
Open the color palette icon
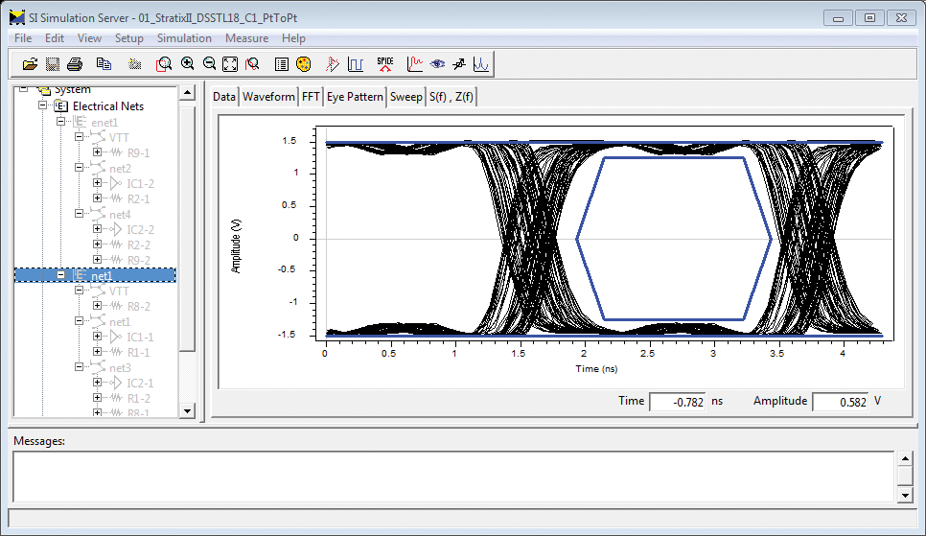[x=304, y=64]
